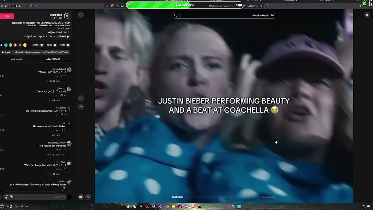Viewport: 373px width, 210px height.
Task: Open Steam from the taskbar
Action: coord(154,206)
